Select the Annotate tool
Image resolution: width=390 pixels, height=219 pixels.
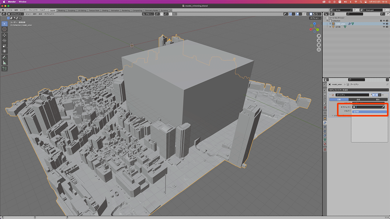point(5,57)
